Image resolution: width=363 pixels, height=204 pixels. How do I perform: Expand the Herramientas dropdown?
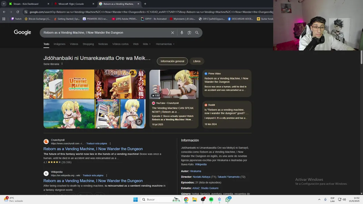tap(165, 44)
